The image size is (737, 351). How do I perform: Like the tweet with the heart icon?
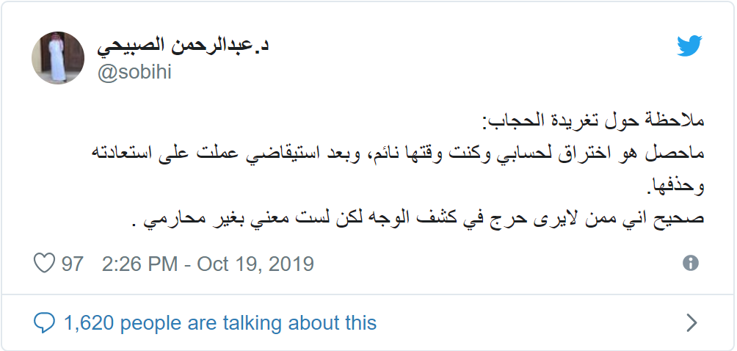tap(44, 263)
